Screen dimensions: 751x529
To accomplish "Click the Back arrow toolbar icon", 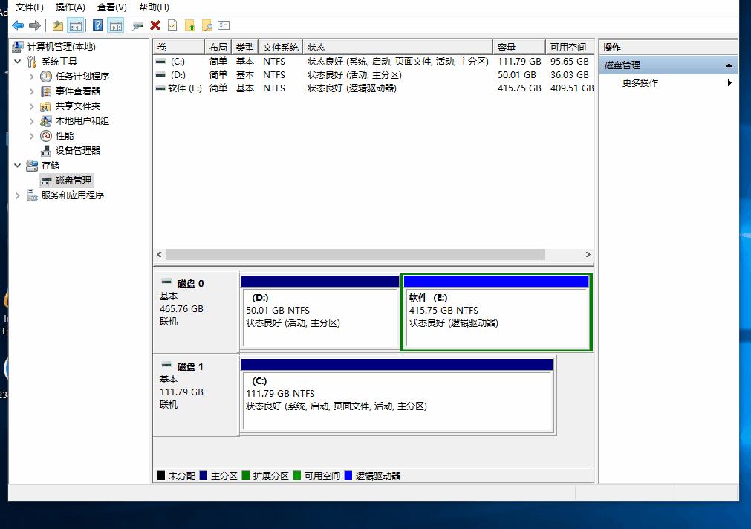I will click(19, 25).
